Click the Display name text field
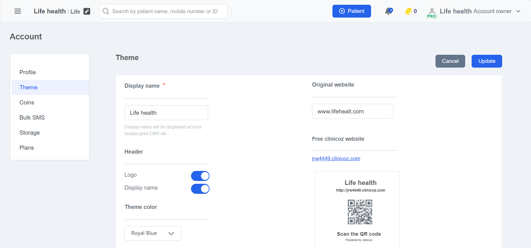The image size is (531, 248). point(166,113)
